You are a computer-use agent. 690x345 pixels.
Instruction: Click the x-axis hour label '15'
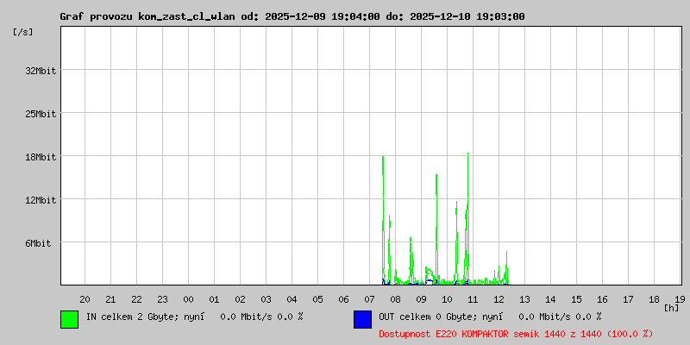click(x=576, y=299)
